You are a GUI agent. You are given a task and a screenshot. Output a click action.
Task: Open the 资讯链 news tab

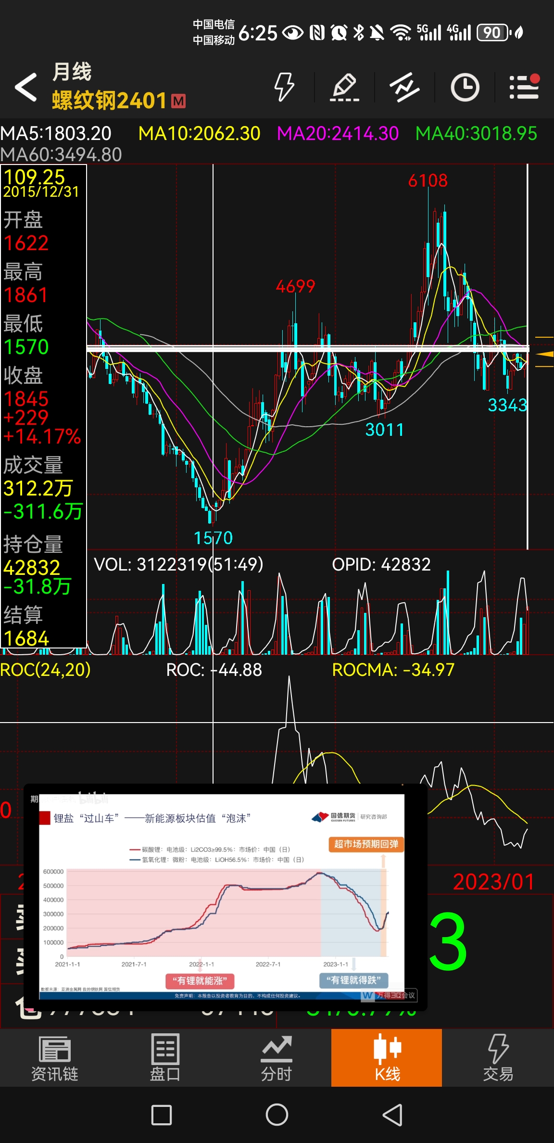(55, 1058)
